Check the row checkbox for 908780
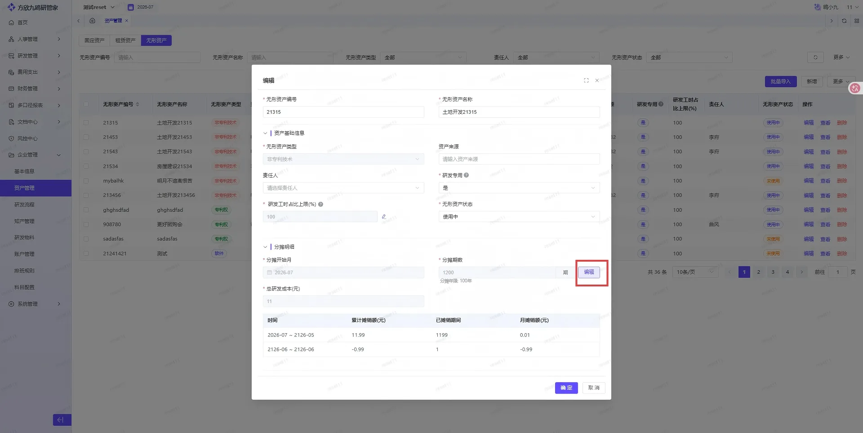Screen dimensions: 863x433 (86, 224)
